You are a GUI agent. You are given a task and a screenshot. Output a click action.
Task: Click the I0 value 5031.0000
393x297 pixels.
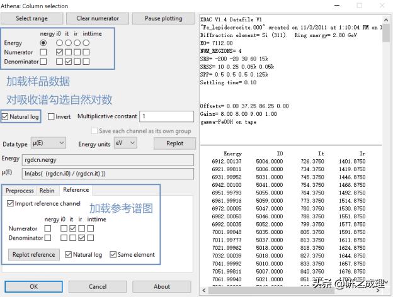(x=270, y=177)
